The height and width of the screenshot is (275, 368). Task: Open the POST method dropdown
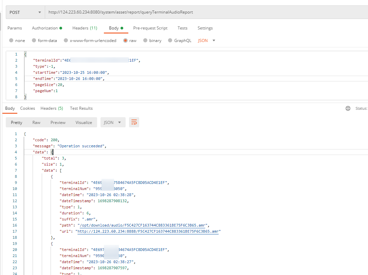tap(25, 12)
